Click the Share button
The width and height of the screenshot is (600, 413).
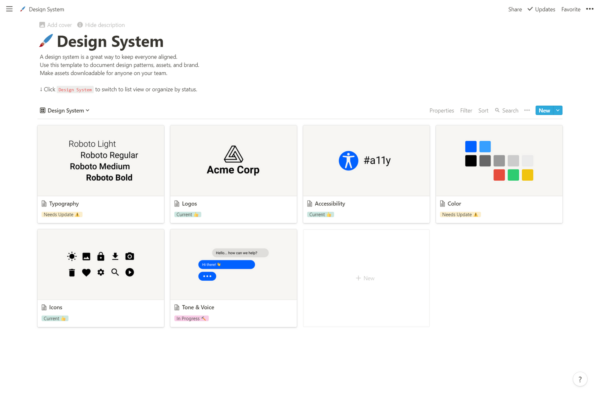515,9
